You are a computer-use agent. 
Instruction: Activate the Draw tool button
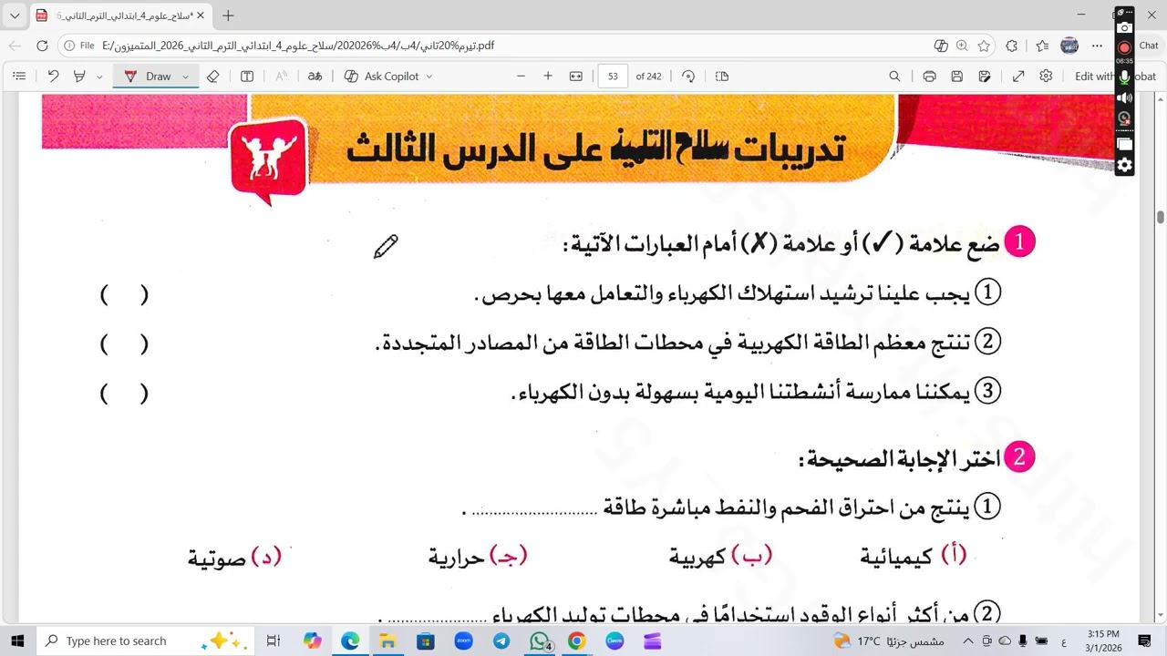click(149, 77)
